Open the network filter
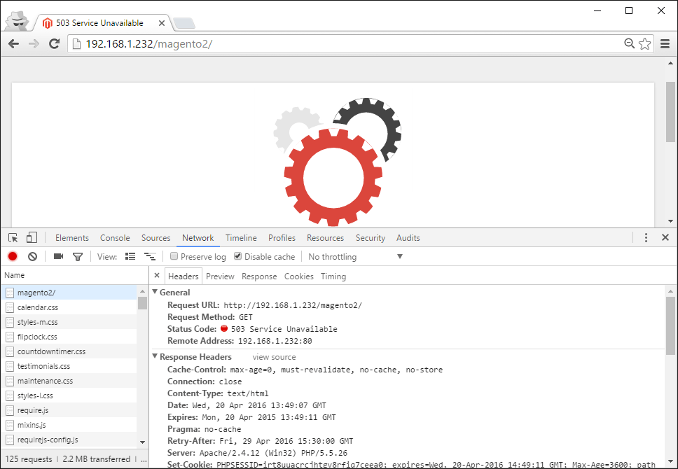The height and width of the screenshot is (469, 678). click(x=78, y=257)
